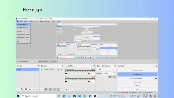
Task: Open Audio Mixer bottom menu dots
Action: coord(71,89)
